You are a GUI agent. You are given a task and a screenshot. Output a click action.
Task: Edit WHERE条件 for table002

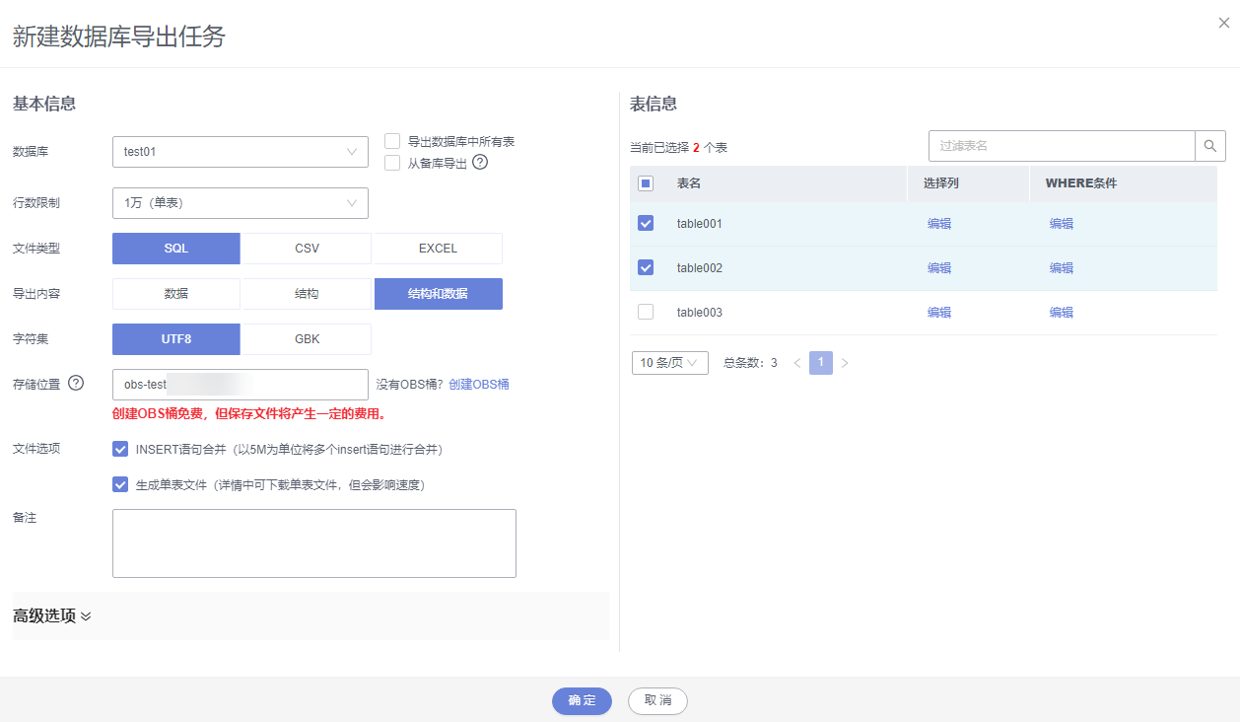click(x=1062, y=268)
